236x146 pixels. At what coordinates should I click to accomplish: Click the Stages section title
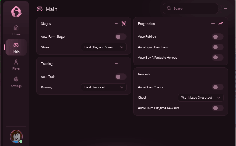point(46,24)
